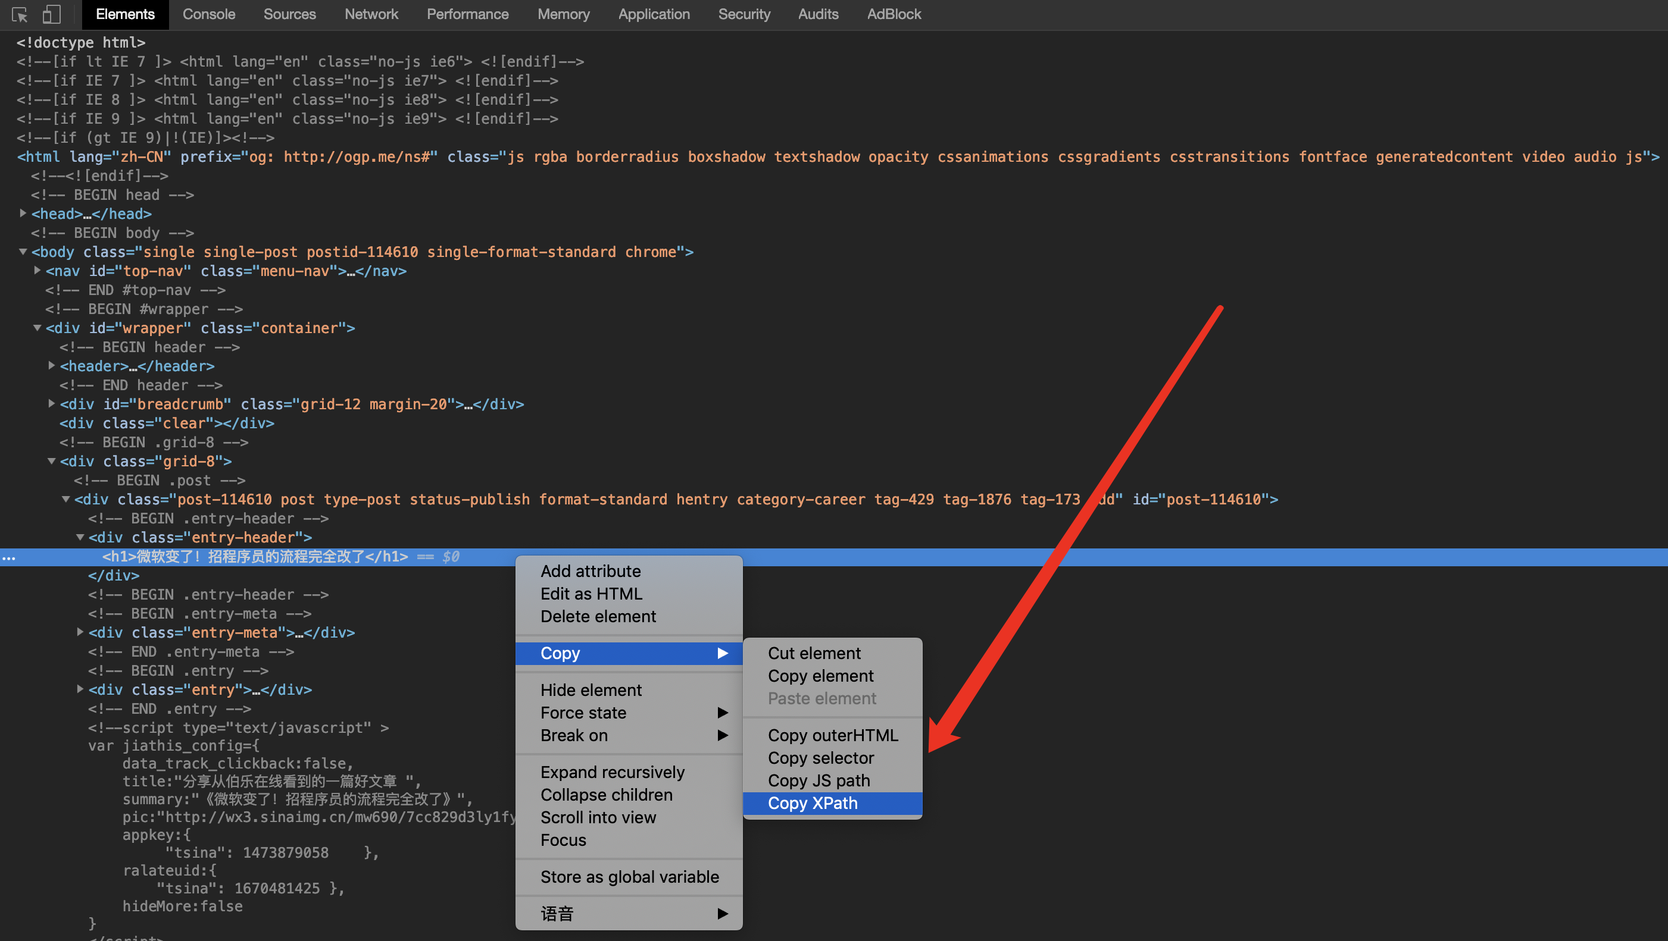Screen dimensions: 1668x941
Task: Click the END .entry-meta comment line
Action: tap(191, 652)
